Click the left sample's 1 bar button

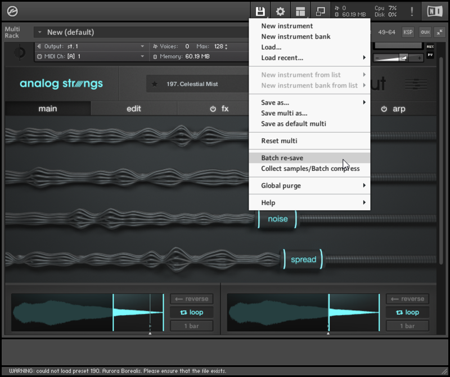(x=191, y=326)
